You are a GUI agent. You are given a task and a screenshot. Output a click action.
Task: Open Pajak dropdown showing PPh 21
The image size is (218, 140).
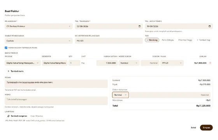[x=172, y=63]
